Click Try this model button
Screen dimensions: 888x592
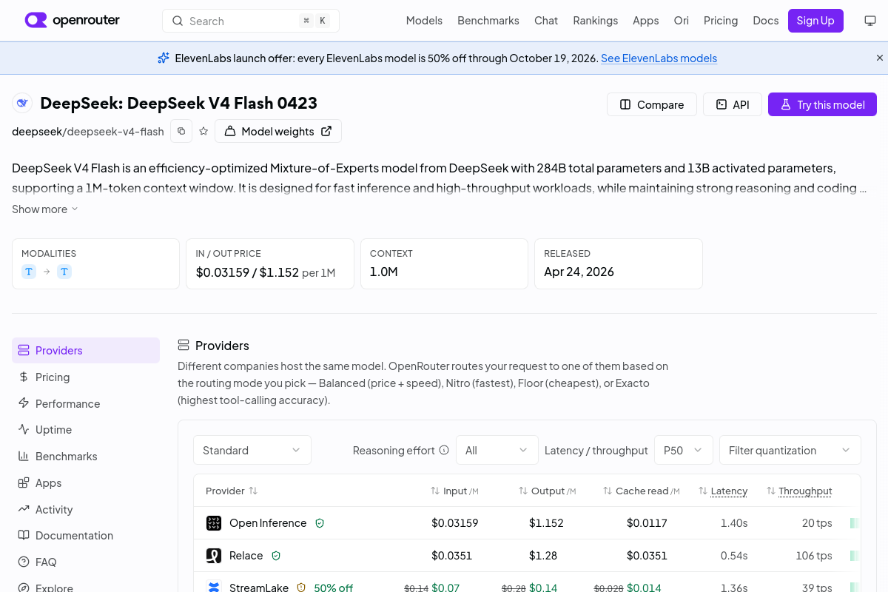(822, 104)
